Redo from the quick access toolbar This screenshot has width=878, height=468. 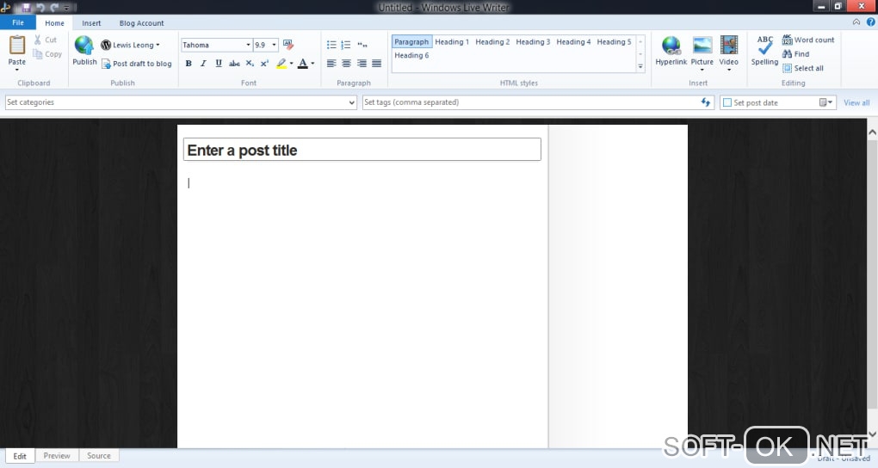pos(54,7)
